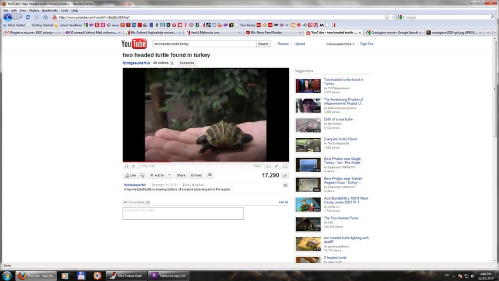Image resolution: width=499 pixels, height=281 pixels.
Task: Open milanvukelic2004 account dropdown
Action: pyautogui.click(x=340, y=44)
